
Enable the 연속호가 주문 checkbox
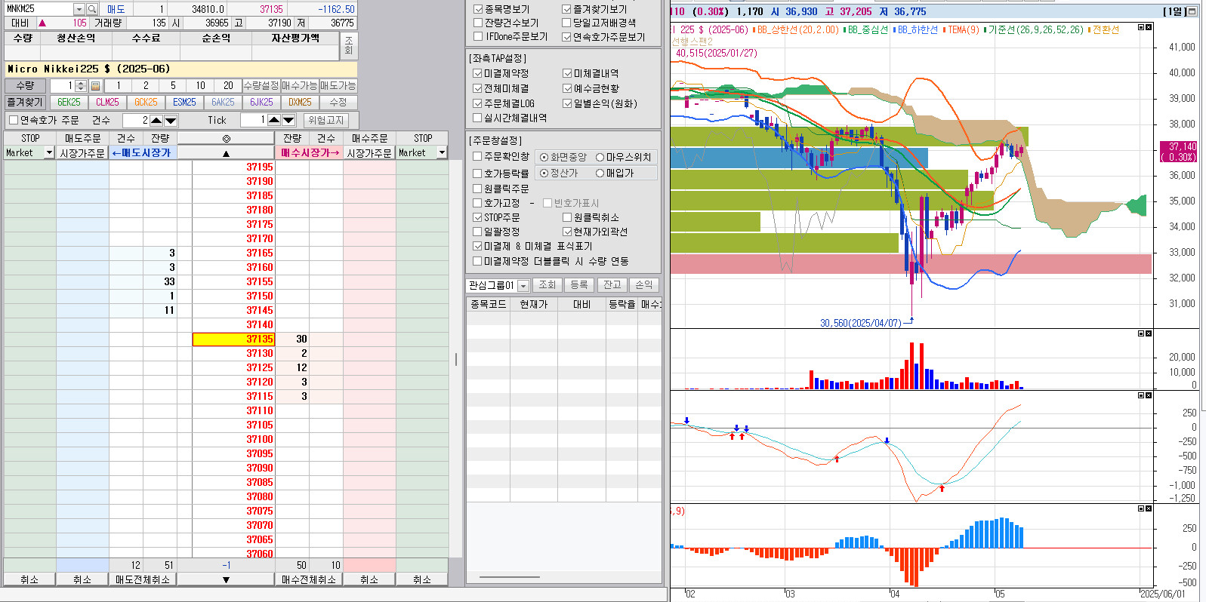click(x=13, y=120)
